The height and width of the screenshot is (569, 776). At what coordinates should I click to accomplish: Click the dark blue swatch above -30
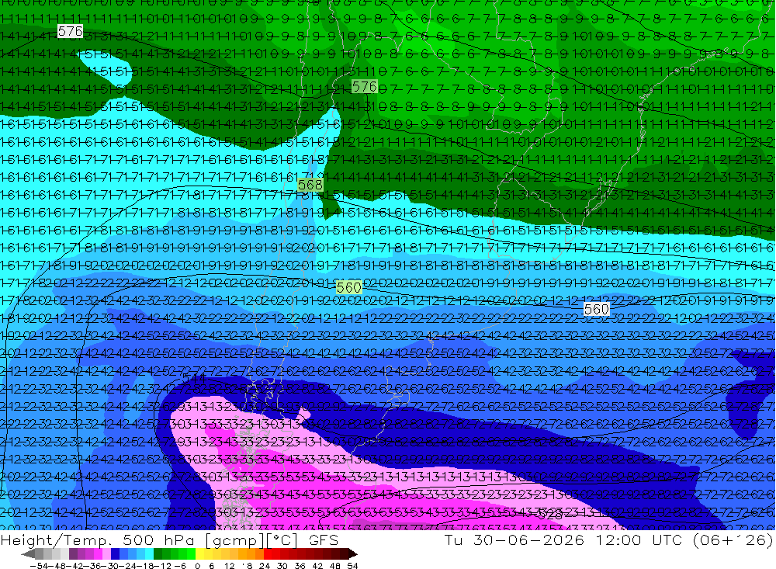[115, 554]
